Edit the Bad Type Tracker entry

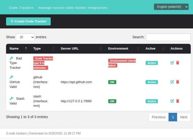(172, 63)
